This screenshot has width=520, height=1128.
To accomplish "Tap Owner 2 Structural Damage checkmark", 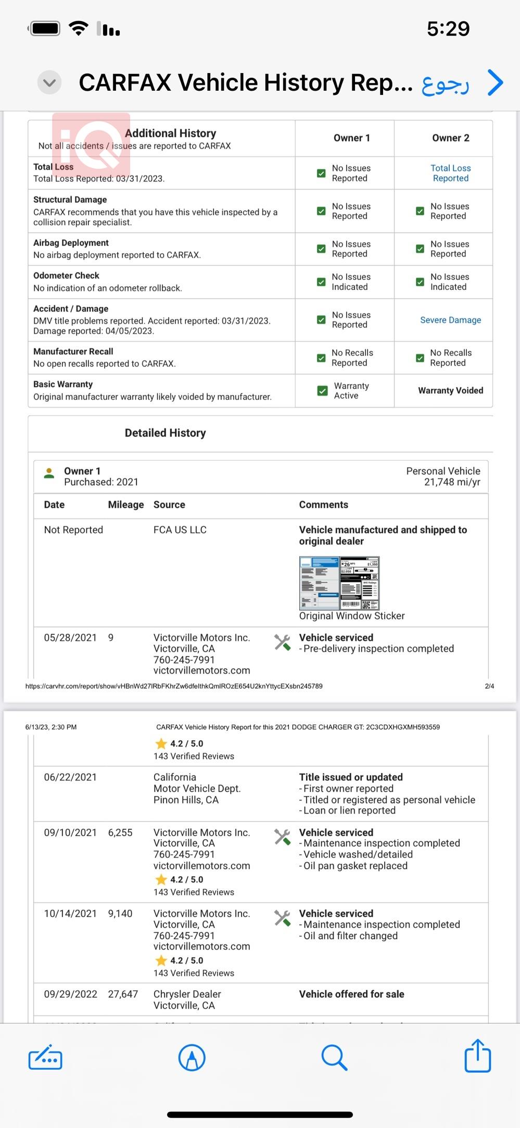I will coord(420,211).
